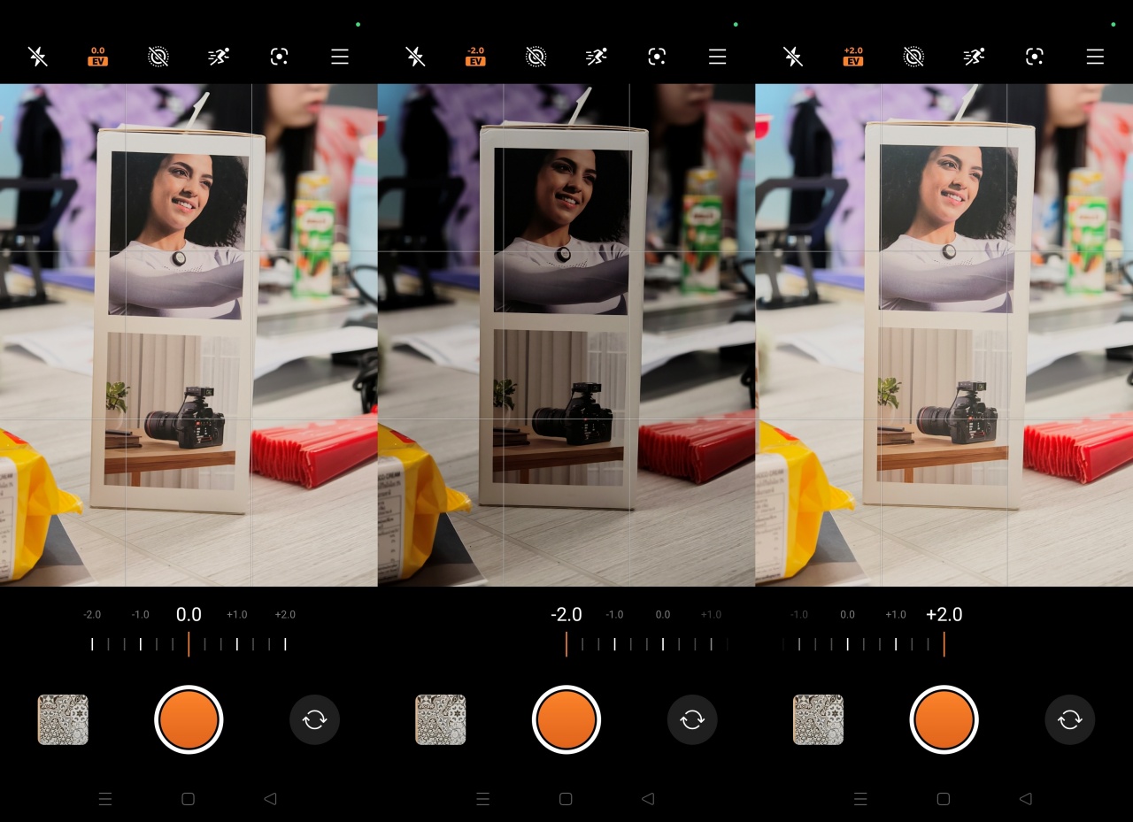Tap Android back triangle in right screen
This screenshot has width=1133, height=822.
tap(1025, 799)
